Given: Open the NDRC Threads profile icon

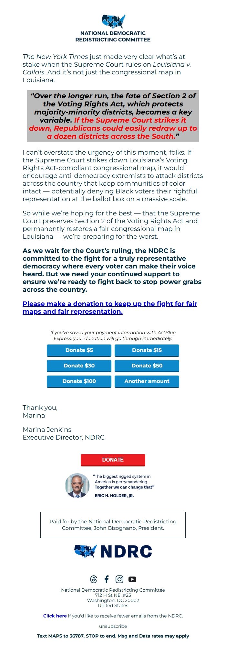Looking at the screenshot, I should click(94, 579).
